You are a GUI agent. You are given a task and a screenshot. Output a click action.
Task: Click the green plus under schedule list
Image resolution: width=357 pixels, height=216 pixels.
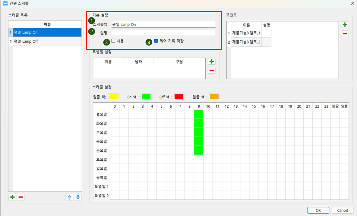(x=12, y=197)
